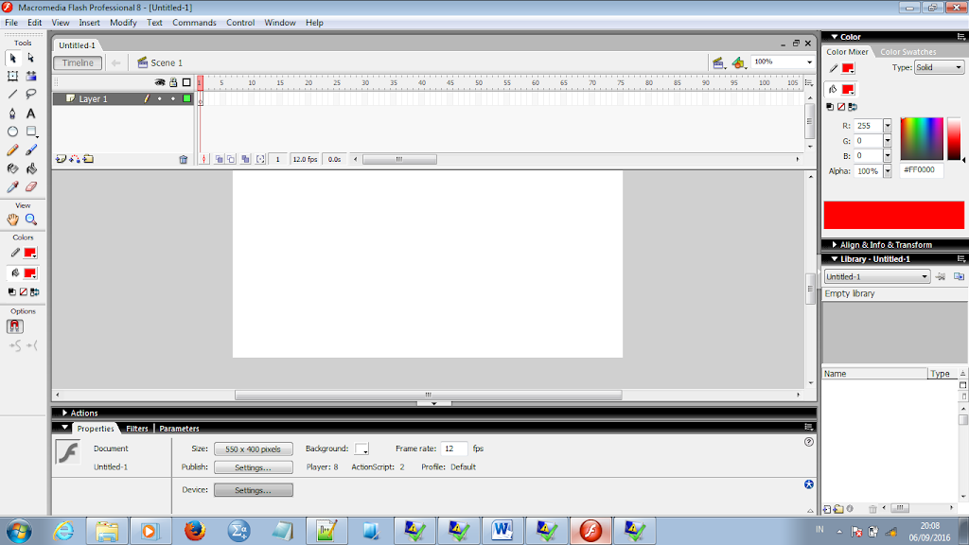This screenshot has height=545, width=969.
Task: Select the Lasso tool
Action: pos(31,95)
